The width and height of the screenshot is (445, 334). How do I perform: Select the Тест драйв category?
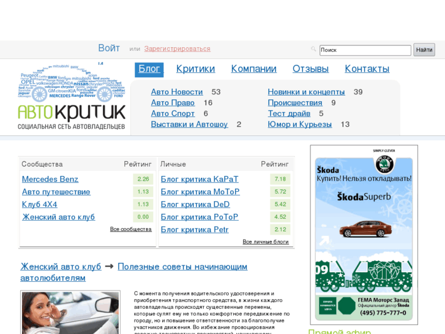click(289, 113)
